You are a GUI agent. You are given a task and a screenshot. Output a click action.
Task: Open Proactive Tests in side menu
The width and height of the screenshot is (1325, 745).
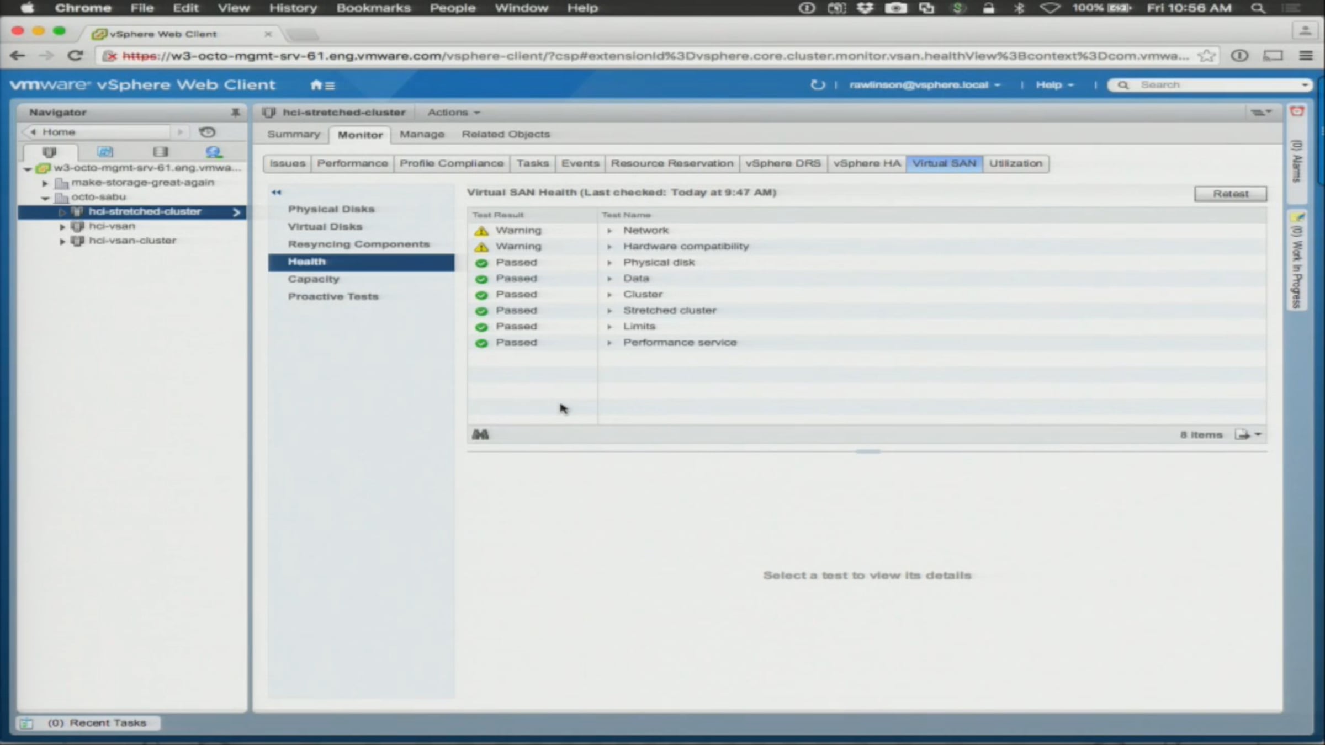(333, 297)
